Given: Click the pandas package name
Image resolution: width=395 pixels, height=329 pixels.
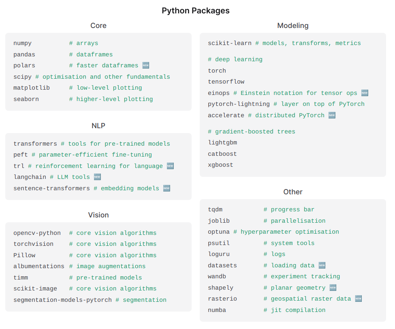Looking at the screenshot, I should point(24,54).
